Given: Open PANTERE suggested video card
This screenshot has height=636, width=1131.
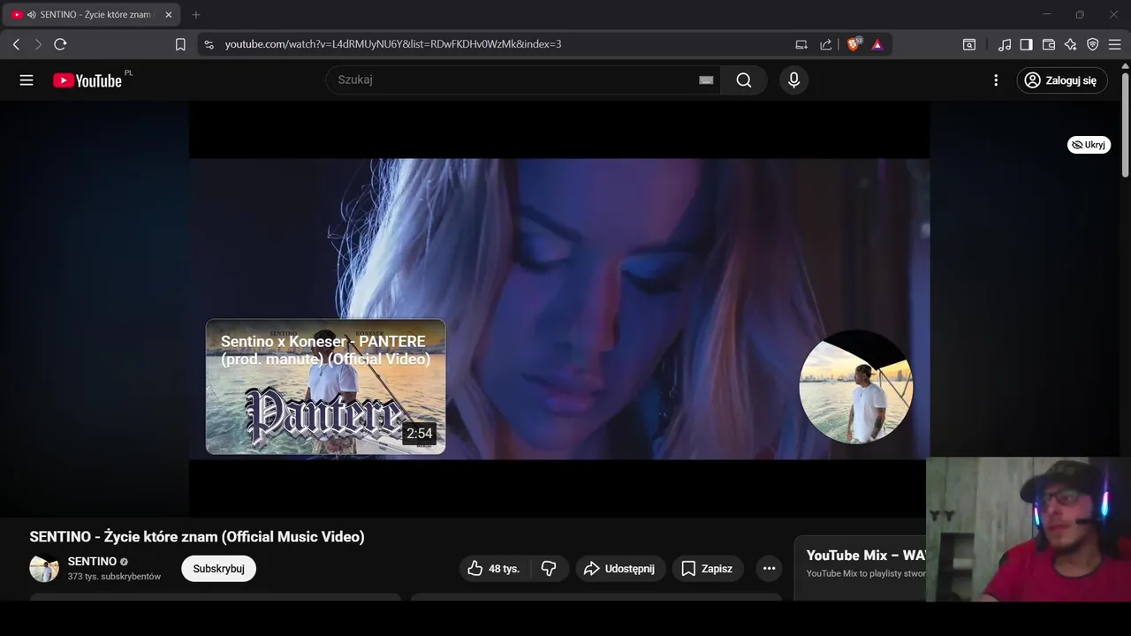Looking at the screenshot, I should [326, 387].
